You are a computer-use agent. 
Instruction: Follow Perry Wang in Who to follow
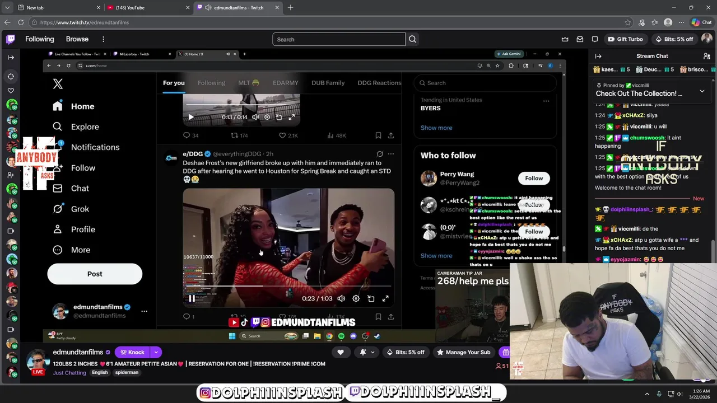(534, 178)
